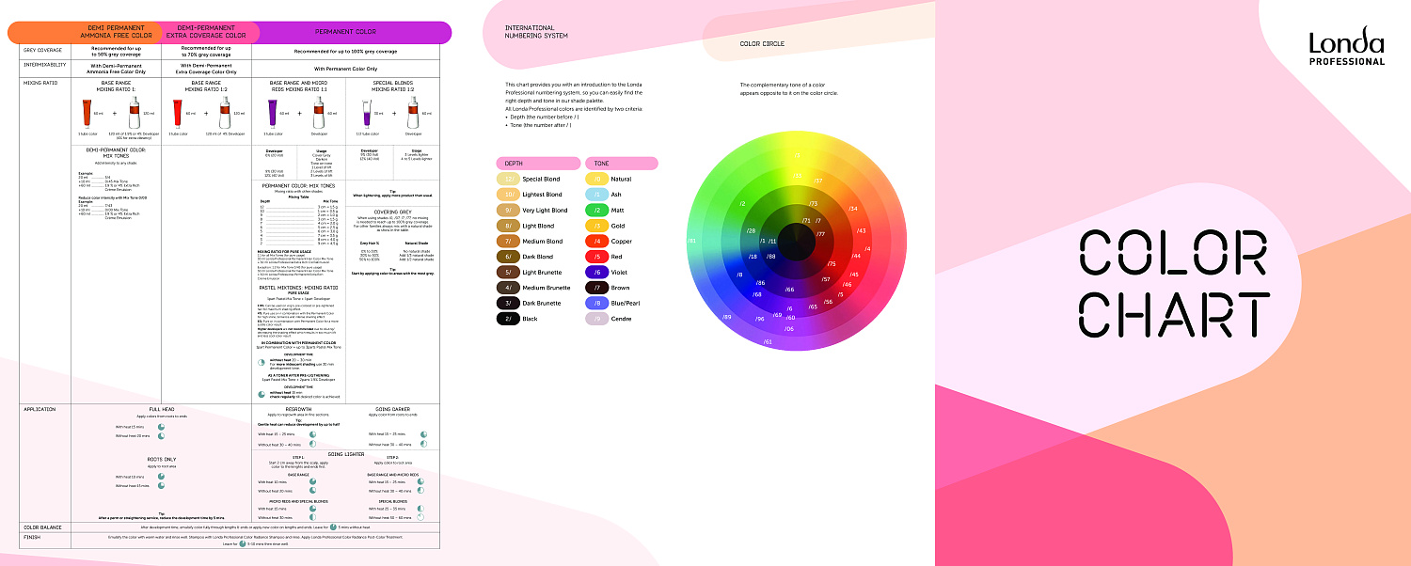
Task: Click the TONE header pill
Action: click(x=621, y=163)
